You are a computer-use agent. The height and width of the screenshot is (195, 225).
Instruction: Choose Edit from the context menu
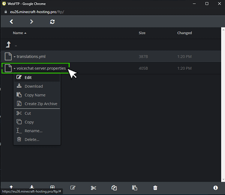37,77
